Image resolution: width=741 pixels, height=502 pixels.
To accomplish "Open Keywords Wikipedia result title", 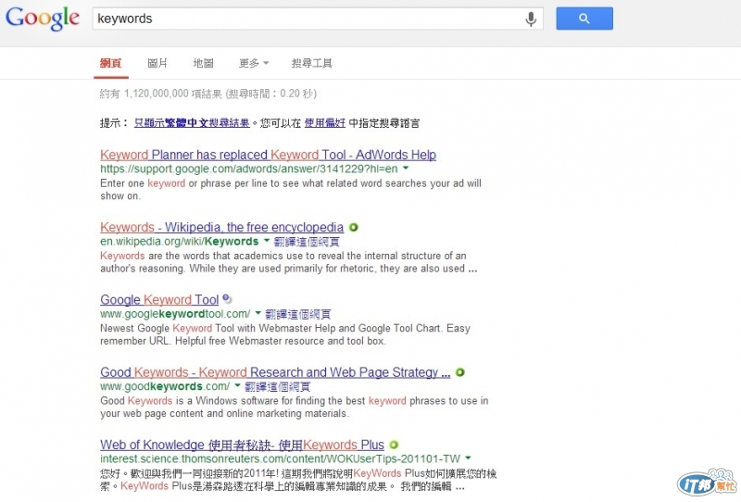I will pyautogui.click(x=221, y=227).
